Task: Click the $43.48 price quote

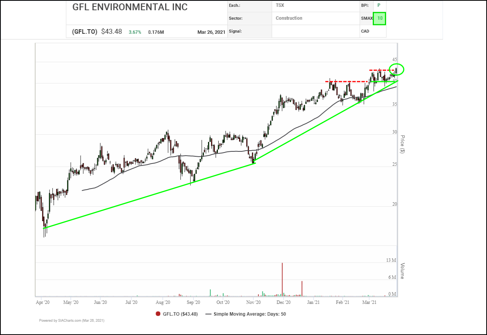Action: pyautogui.click(x=112, y=32)
